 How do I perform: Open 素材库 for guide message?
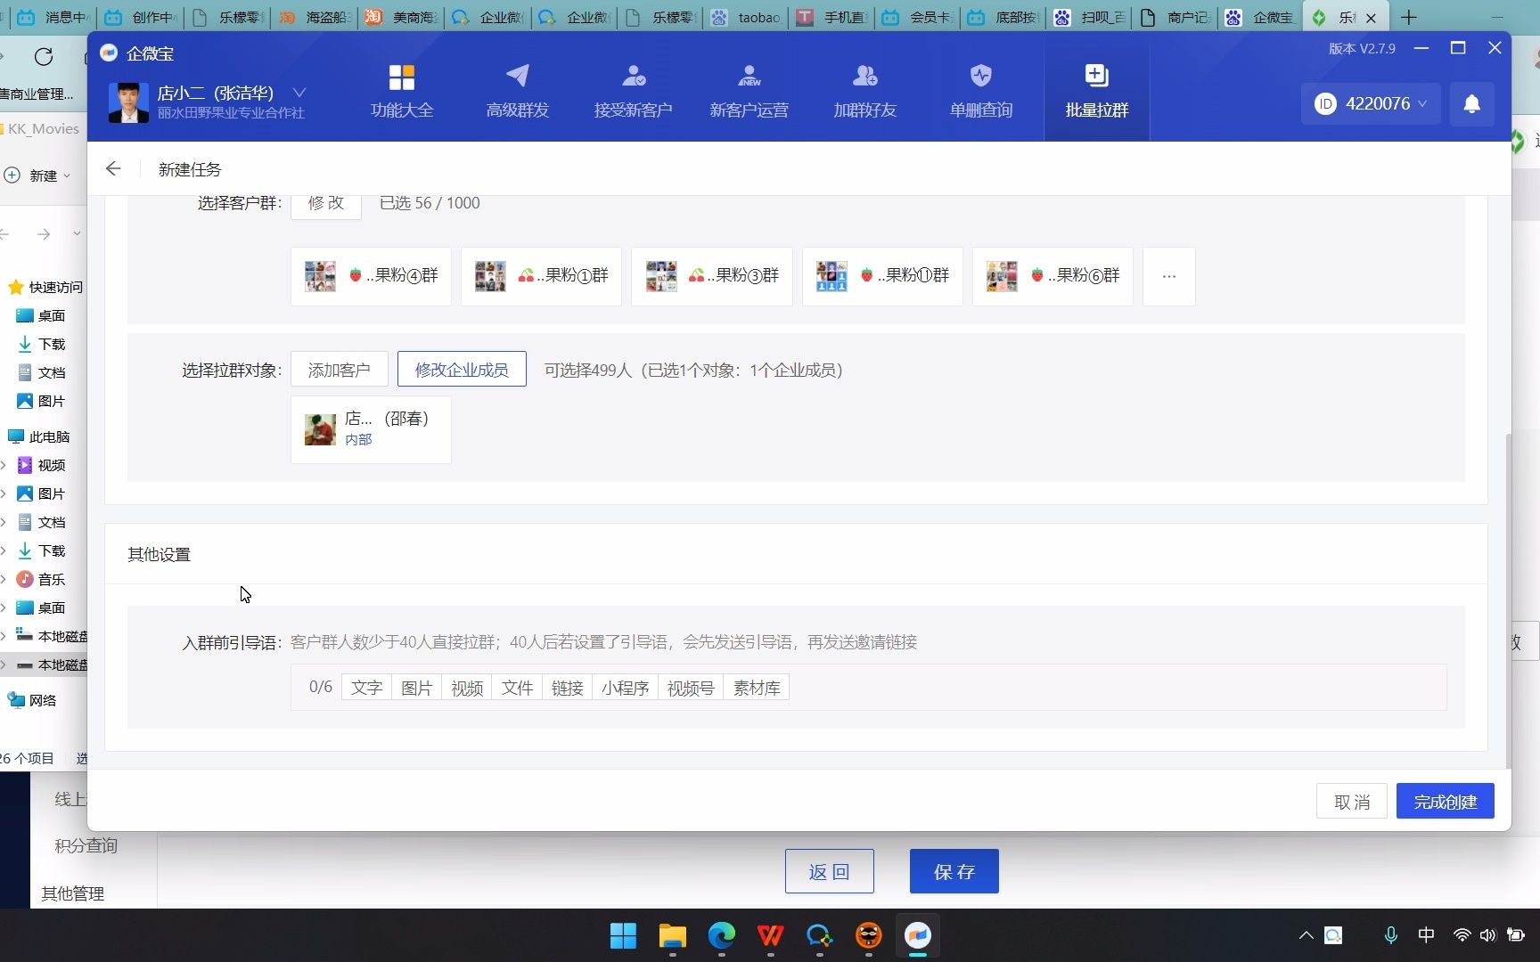[x=757, y=688]
